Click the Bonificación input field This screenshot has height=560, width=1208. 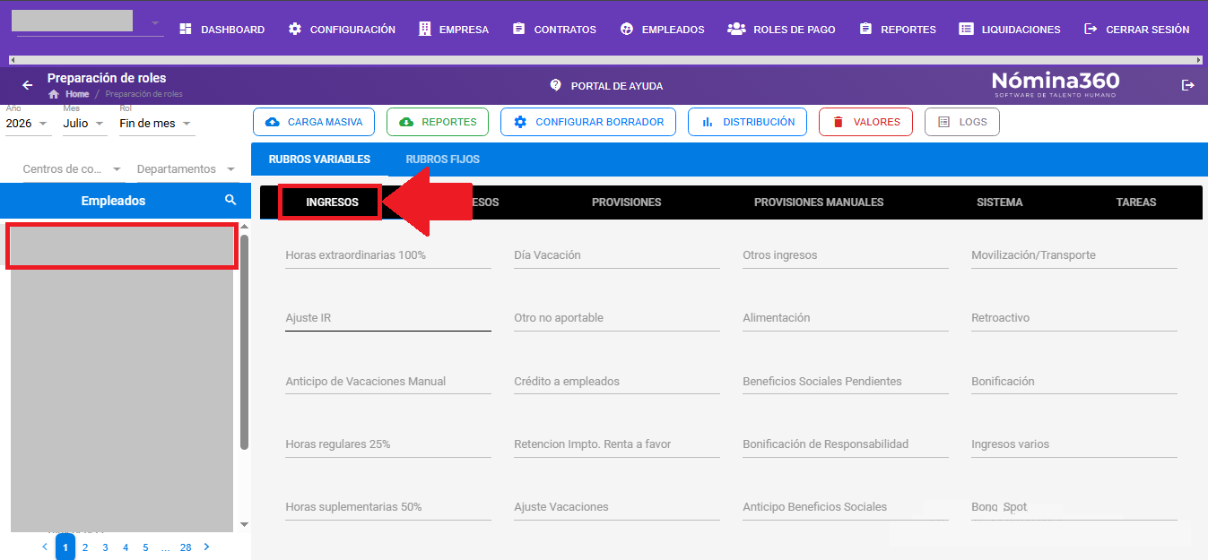pos(1074,381)
